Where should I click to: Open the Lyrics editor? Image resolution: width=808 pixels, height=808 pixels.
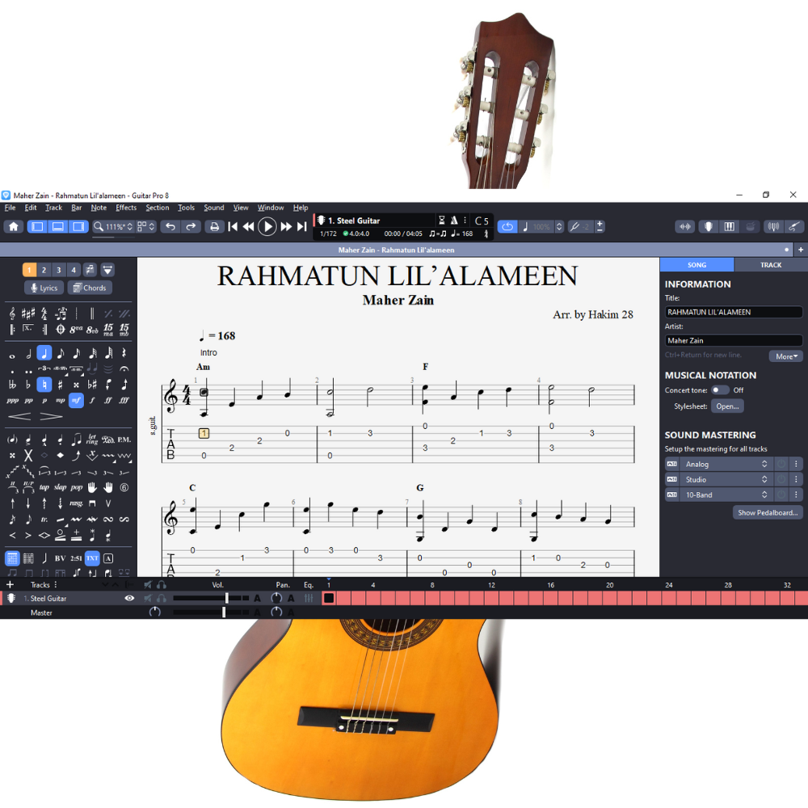(44, 288)
